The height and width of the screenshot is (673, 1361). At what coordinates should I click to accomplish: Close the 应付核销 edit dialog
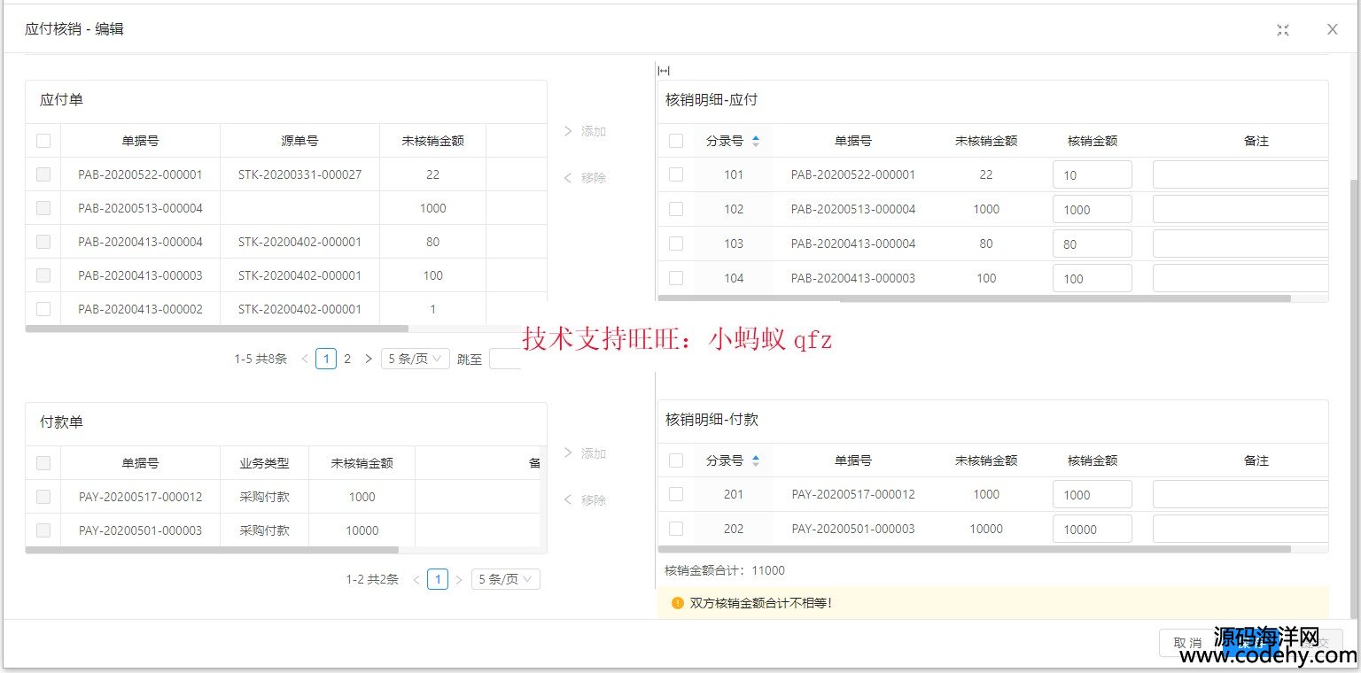pos(1332,29)
